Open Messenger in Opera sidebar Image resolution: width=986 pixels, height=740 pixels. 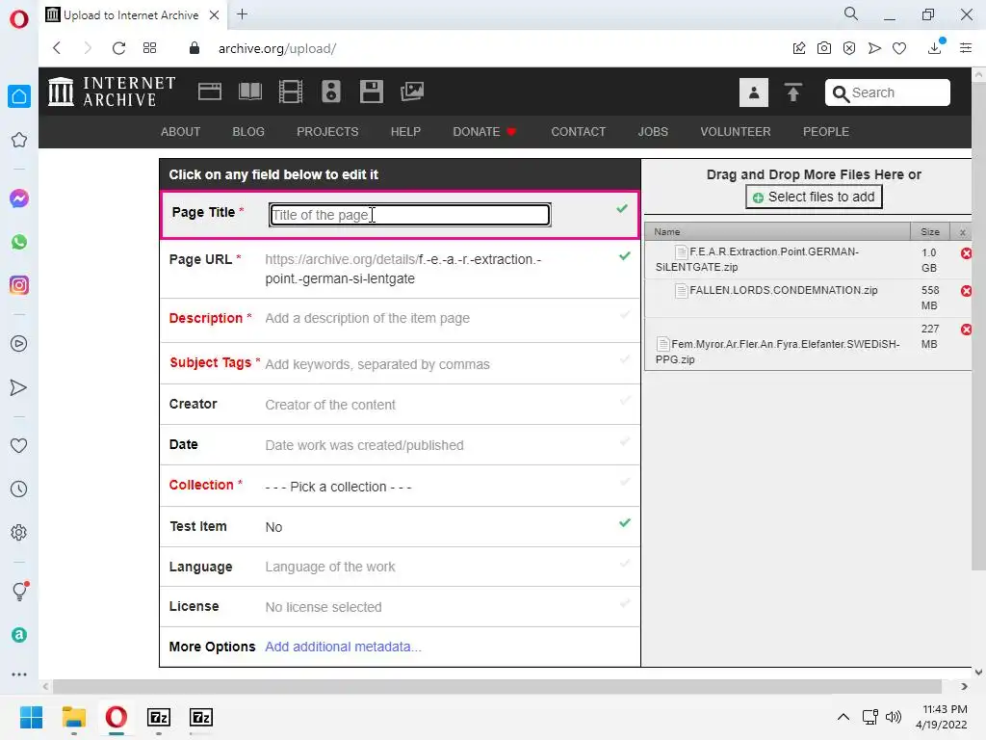[x=19, y=198]
